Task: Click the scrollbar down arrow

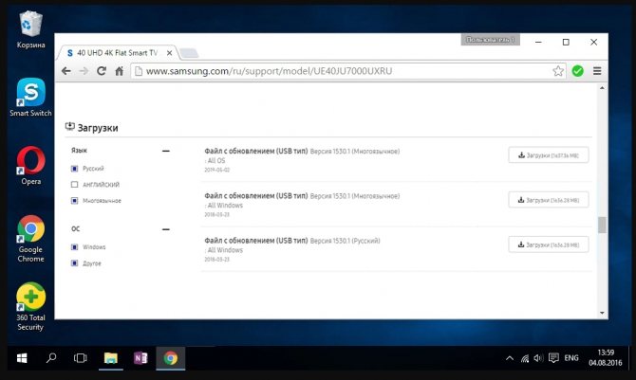Action: (x=602, y=313)
